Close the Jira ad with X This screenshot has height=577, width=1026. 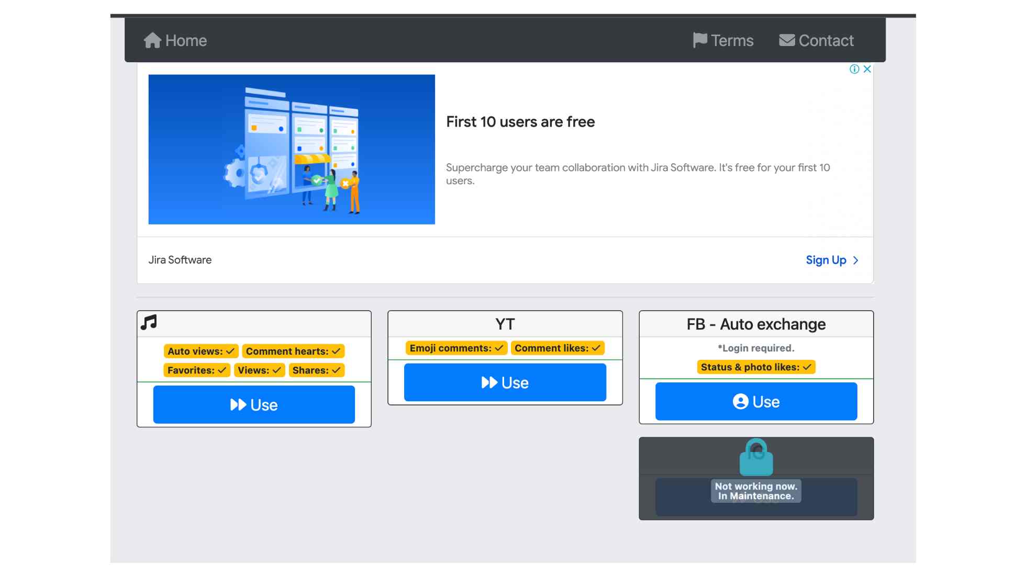867,69
